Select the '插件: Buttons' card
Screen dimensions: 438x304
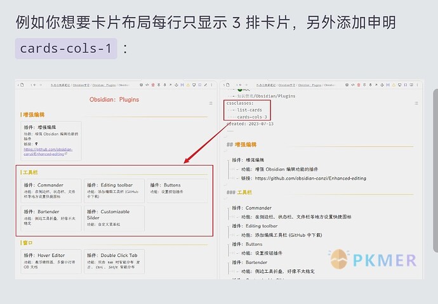click(177, 190)
